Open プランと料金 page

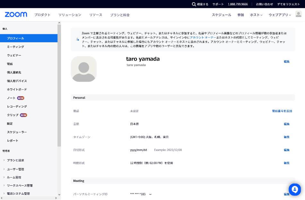[120, 15]
